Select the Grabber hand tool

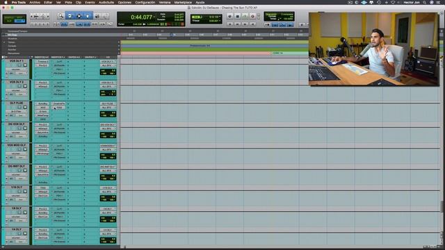[88, 16]
